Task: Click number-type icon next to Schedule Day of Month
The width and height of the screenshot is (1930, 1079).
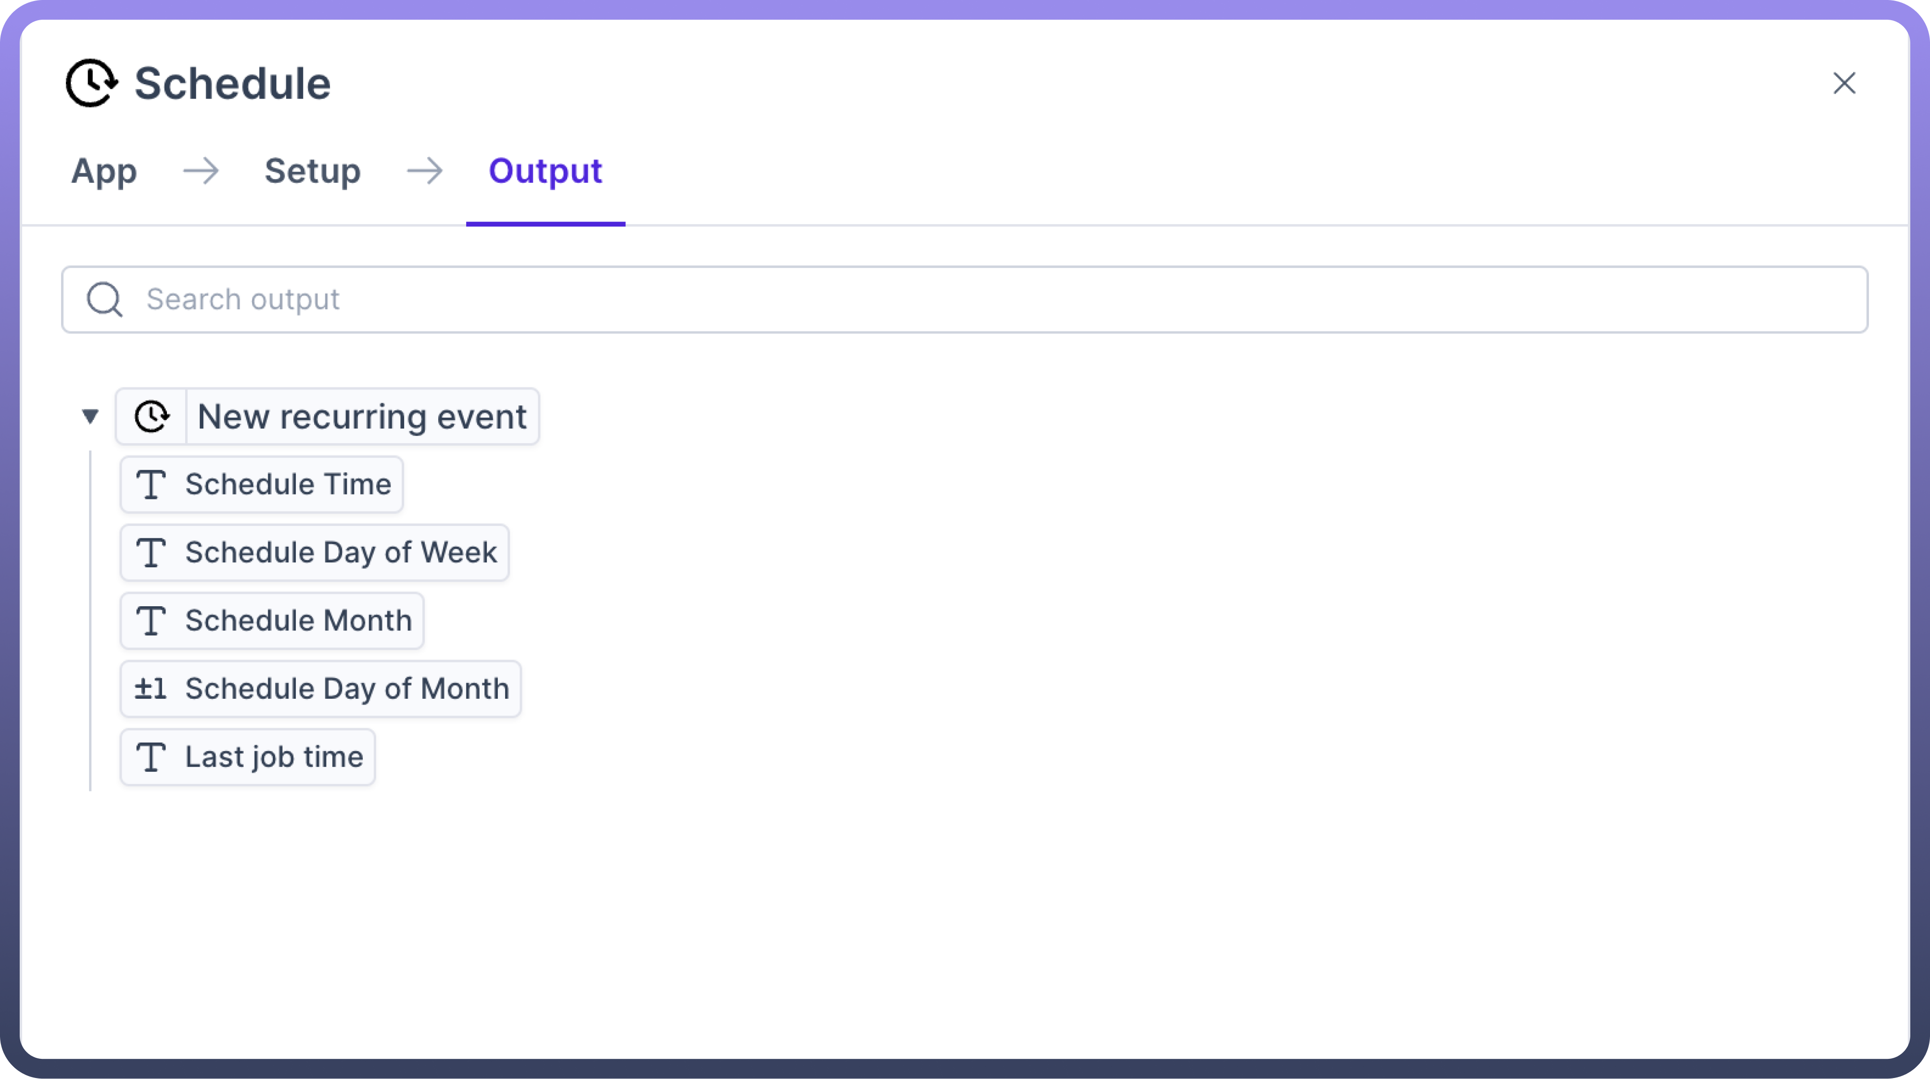Action: click(x=151, y=688)
